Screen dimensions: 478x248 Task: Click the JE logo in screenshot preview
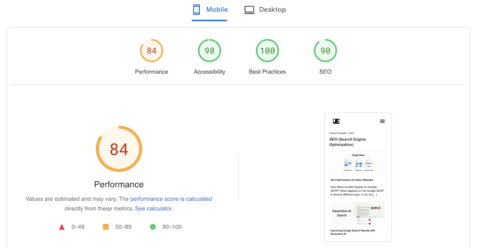coord(336,121)
